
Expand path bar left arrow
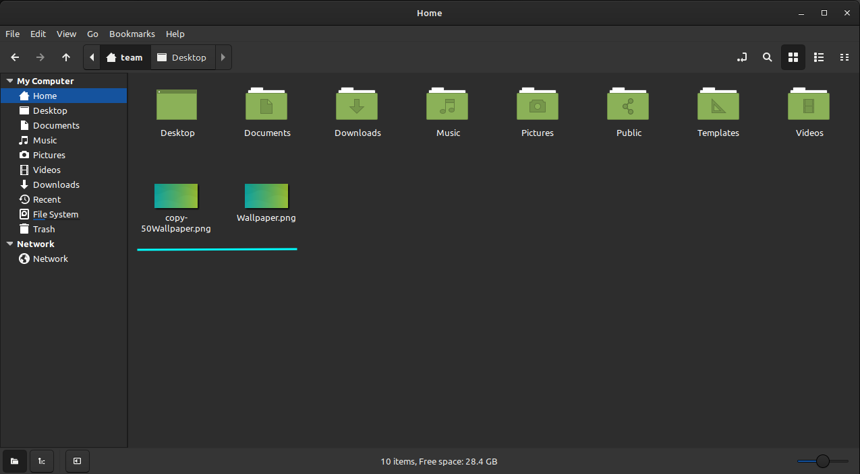click(92, 58)
